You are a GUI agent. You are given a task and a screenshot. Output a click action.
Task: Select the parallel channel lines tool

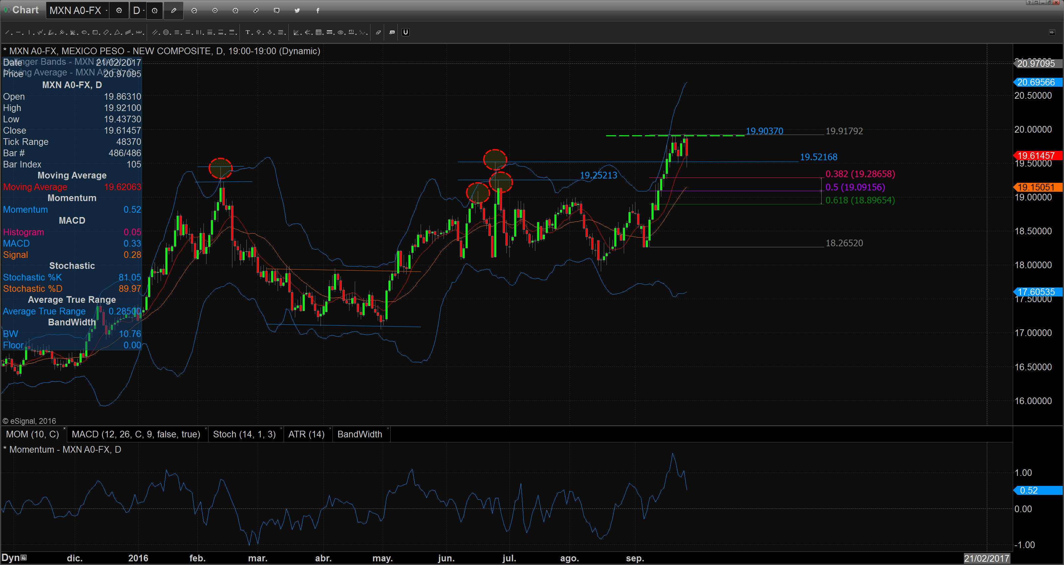[x=128, y=32]
